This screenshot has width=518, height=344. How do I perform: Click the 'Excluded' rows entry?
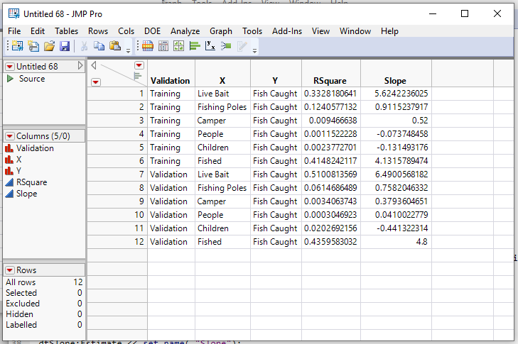[44, 304]
